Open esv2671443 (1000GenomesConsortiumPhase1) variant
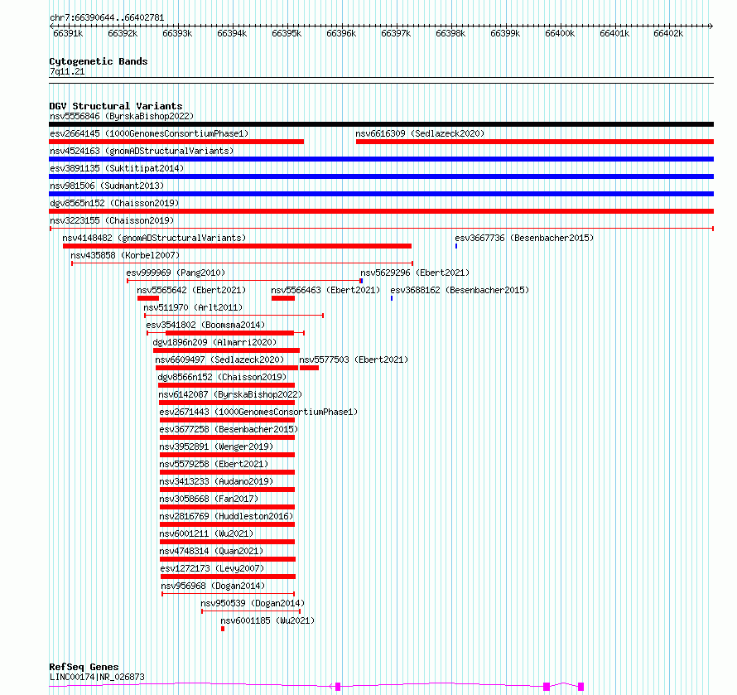 tap(258, 412)
